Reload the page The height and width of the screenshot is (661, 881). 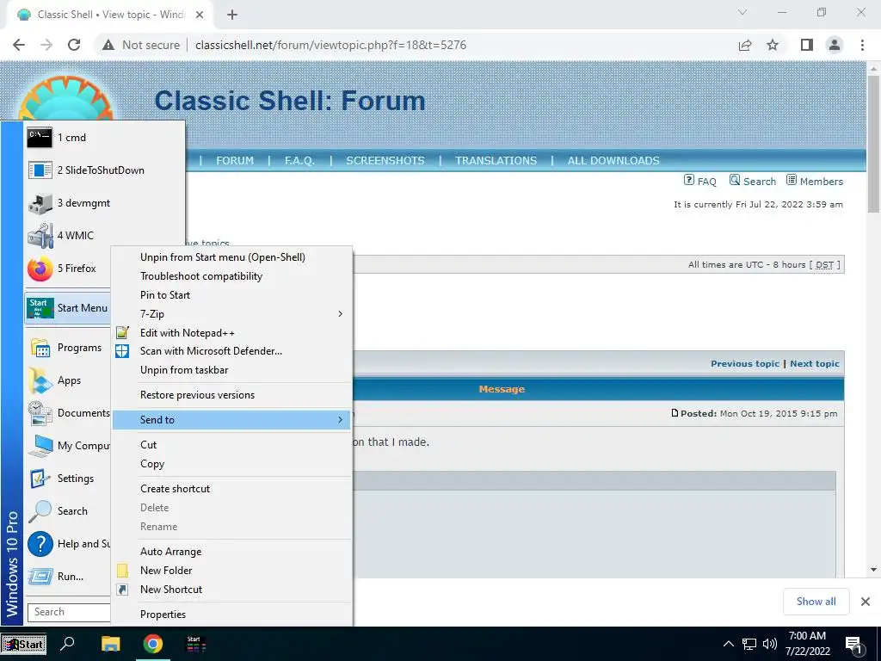(x=74, y=45)
